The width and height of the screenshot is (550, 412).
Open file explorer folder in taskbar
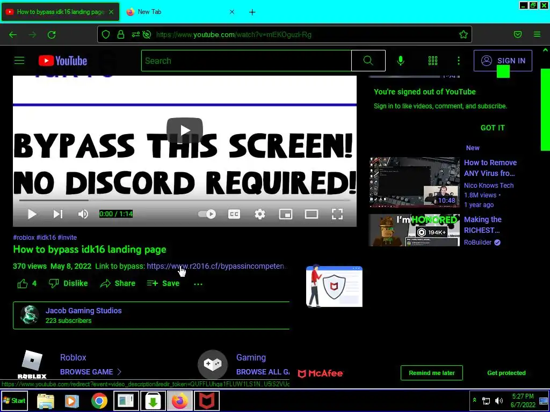46,401
